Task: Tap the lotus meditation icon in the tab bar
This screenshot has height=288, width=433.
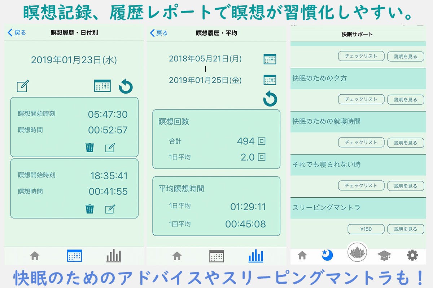Action: pyautogui.click(x=358, y=255)
